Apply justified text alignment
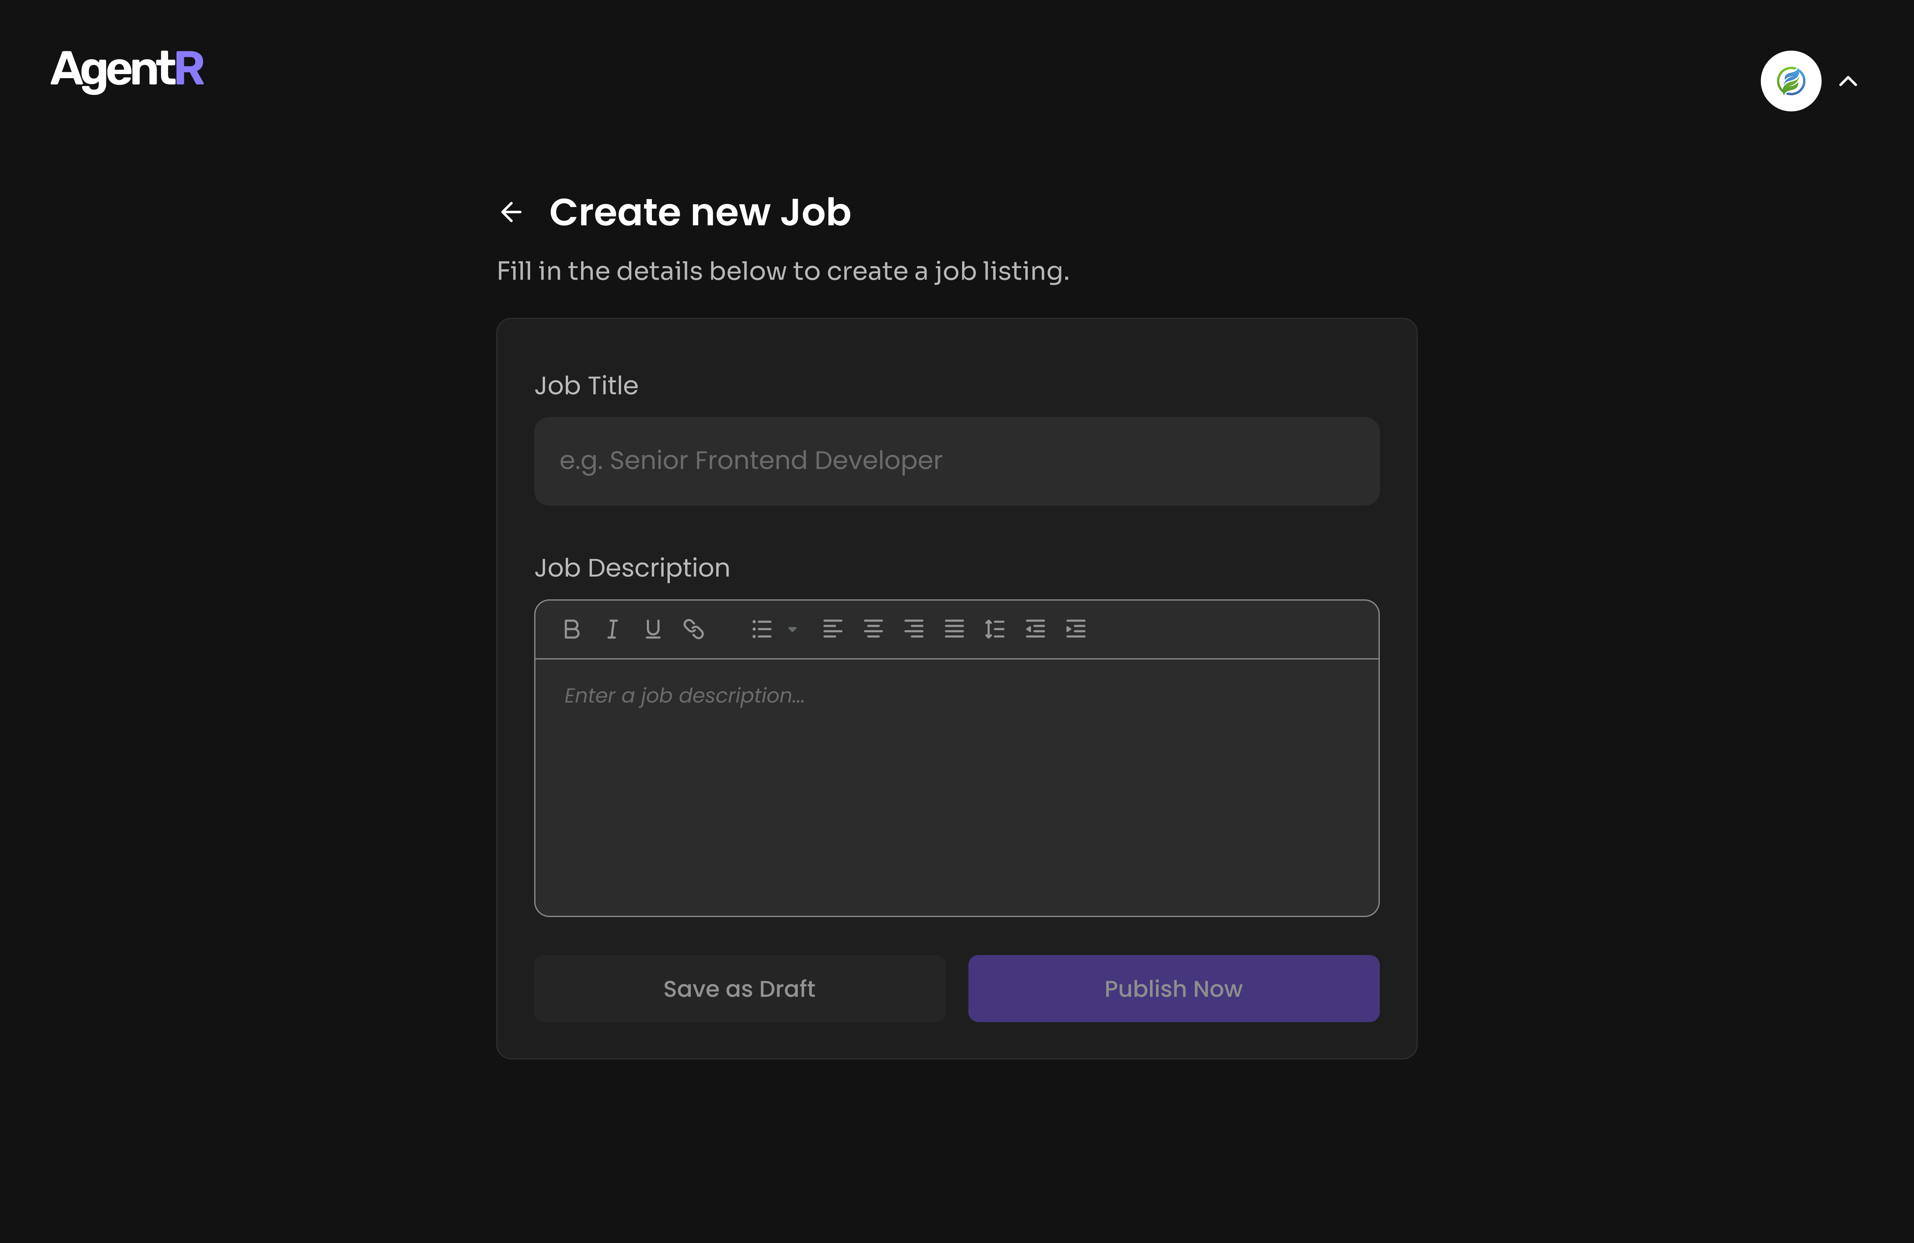The width and height of the screenshot is (1914, 1243). [x=954, y=629]
